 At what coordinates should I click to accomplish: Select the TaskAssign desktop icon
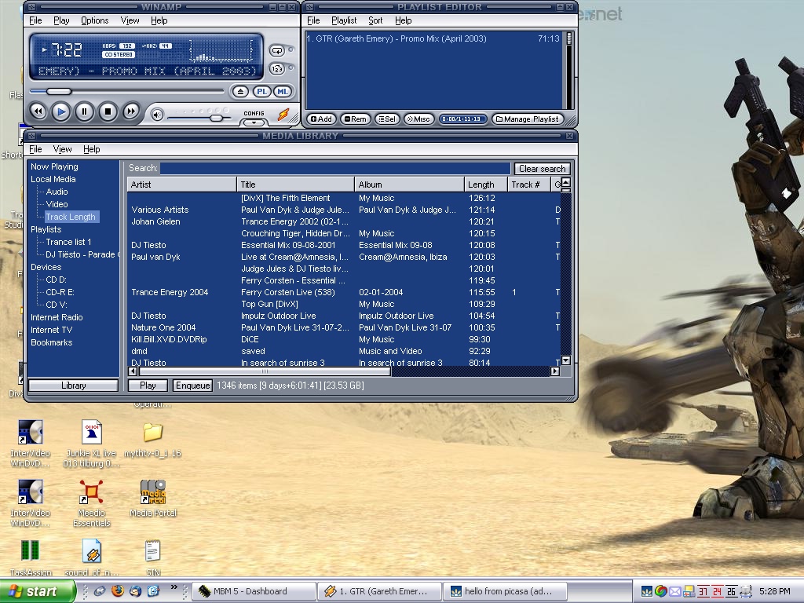coord(31,558)
